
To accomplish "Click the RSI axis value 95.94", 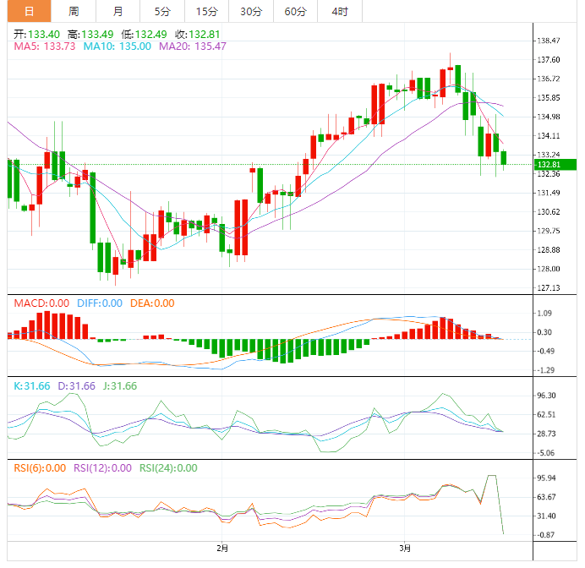I will 546,478.
